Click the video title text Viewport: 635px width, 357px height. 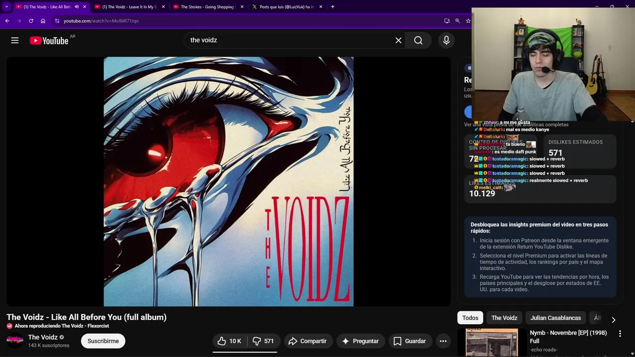[x=86, y=317]
